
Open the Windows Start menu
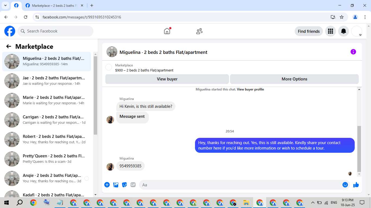7,202
